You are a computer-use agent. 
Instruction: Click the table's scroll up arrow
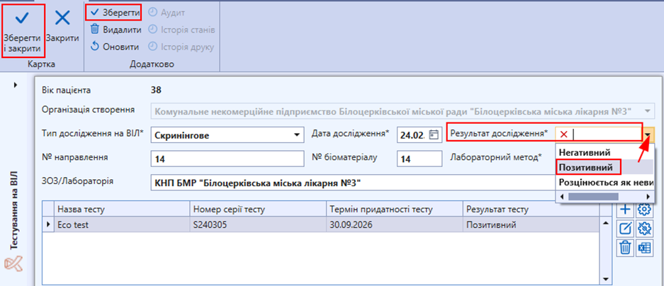606,222
